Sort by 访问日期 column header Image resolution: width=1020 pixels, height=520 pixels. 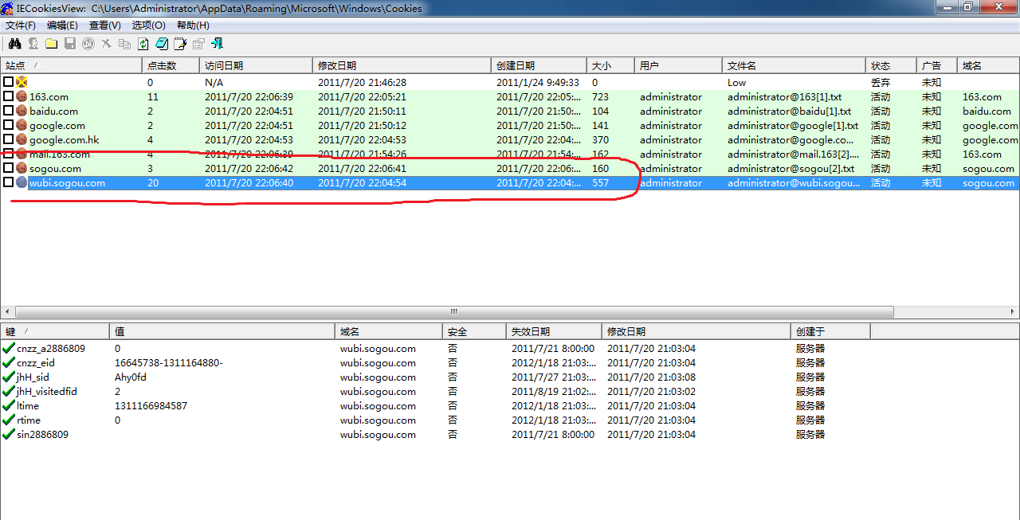257,66
